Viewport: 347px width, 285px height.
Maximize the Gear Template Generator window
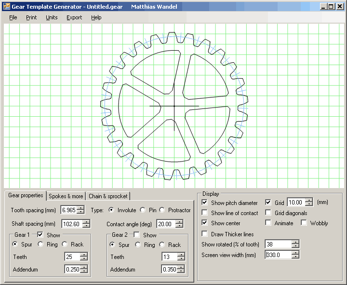(x=331, y=7)
